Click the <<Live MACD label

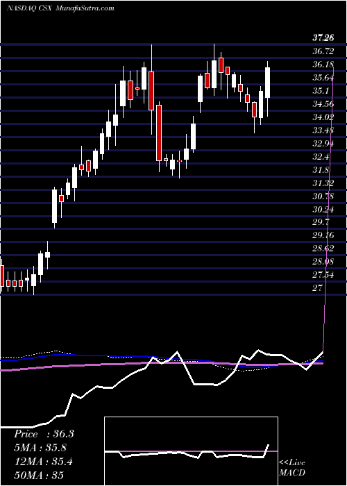(292, 468)
